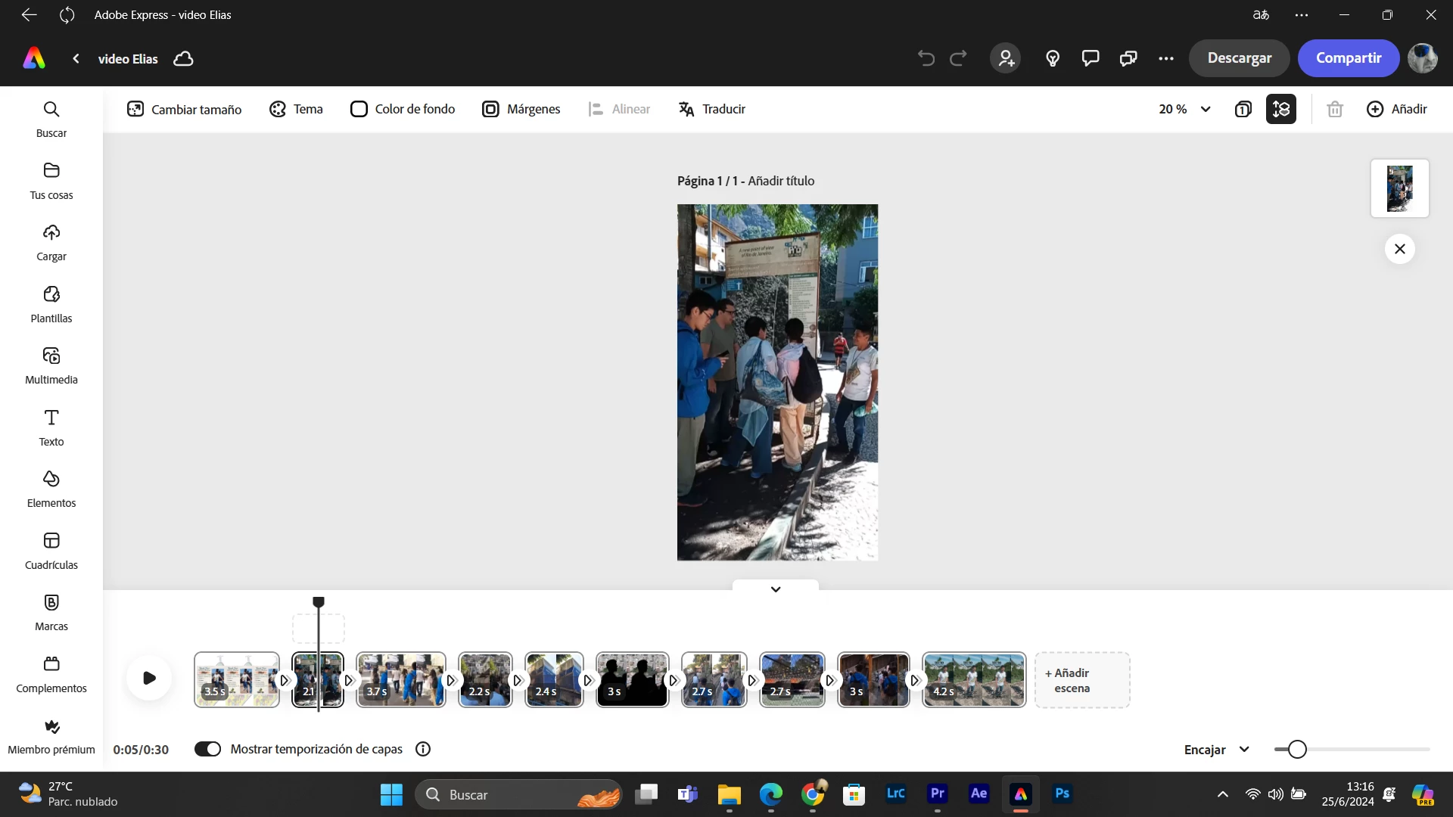Screen dimensions: 1453x817
Task: Click the lightbulb tips icon
Action: pyautogui.click(x=1052, y=58)
